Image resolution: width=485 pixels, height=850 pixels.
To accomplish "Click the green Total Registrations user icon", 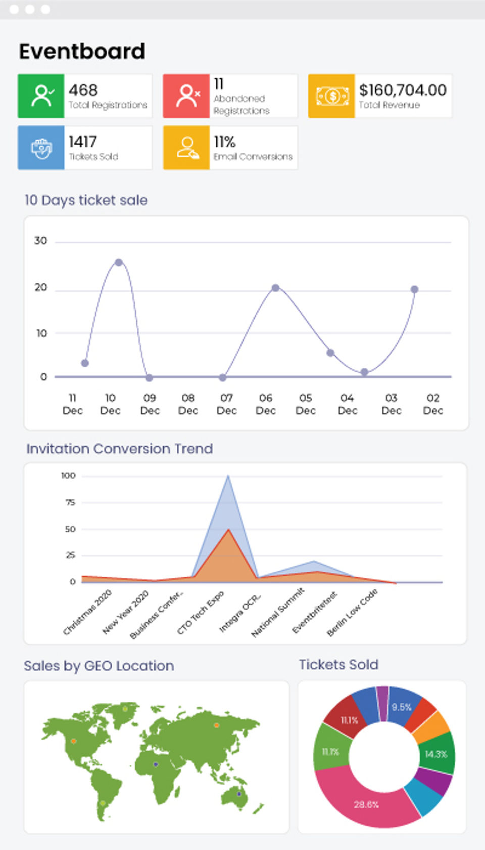I will point(41,96).
